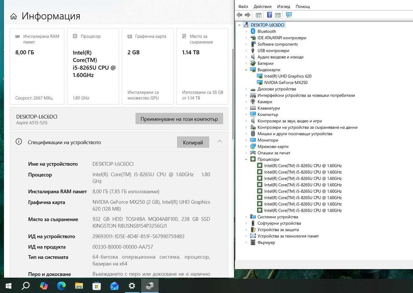The image size is (413, 293).
Task: Select Intel(R) UHD Graphics 620 adapter
Action: coord(288,76)
